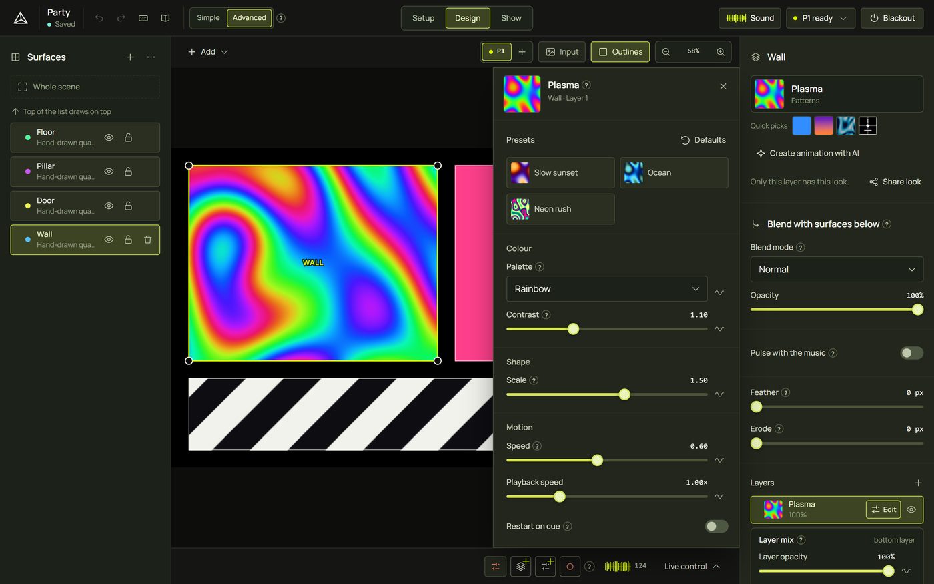Click the Blackout button

892,18
